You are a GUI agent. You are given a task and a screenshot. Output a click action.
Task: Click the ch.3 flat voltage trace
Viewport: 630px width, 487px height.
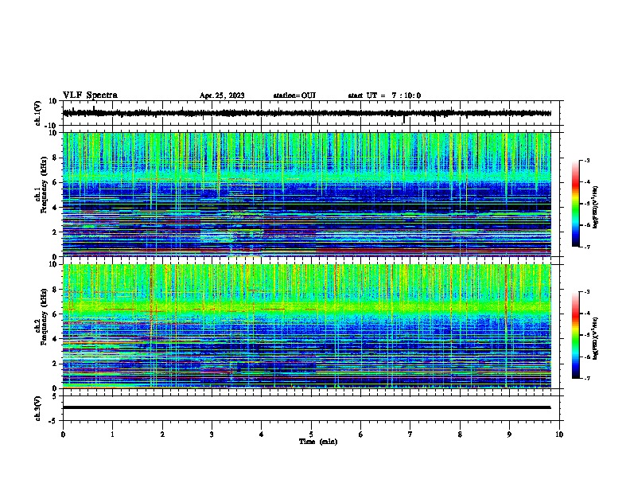[307, 407]
